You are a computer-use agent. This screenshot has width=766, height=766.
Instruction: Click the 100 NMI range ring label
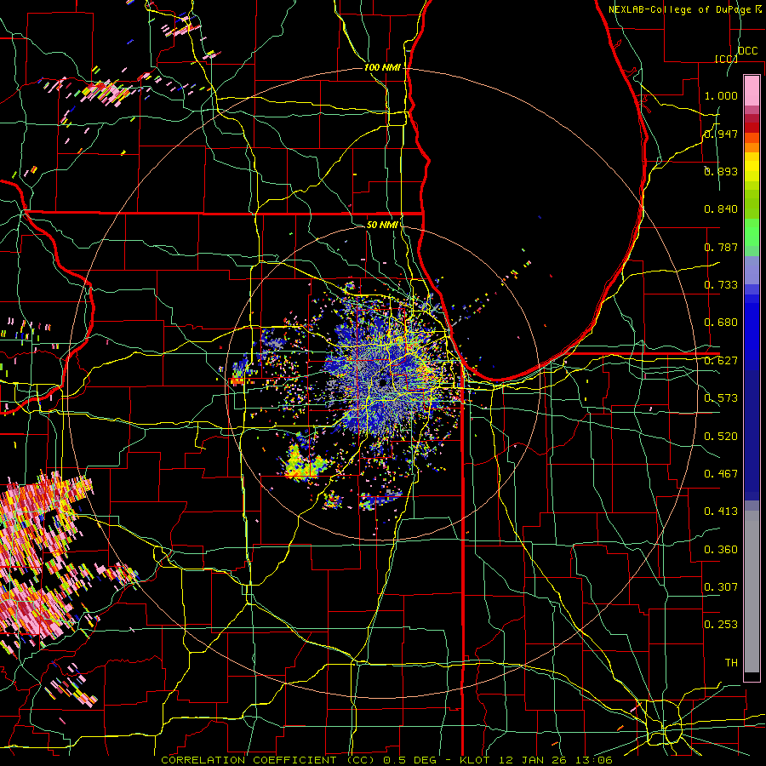382,67
